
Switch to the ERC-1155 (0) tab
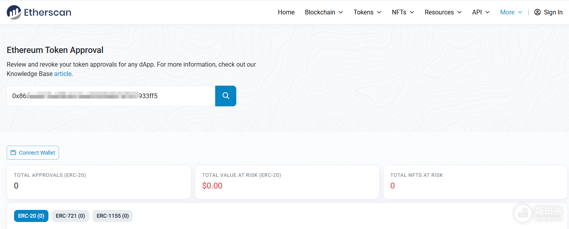pyautogui.click(x=113, y=216)
